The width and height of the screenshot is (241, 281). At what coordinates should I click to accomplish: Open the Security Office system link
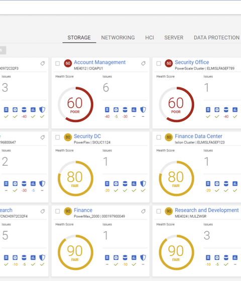(192, 62)
